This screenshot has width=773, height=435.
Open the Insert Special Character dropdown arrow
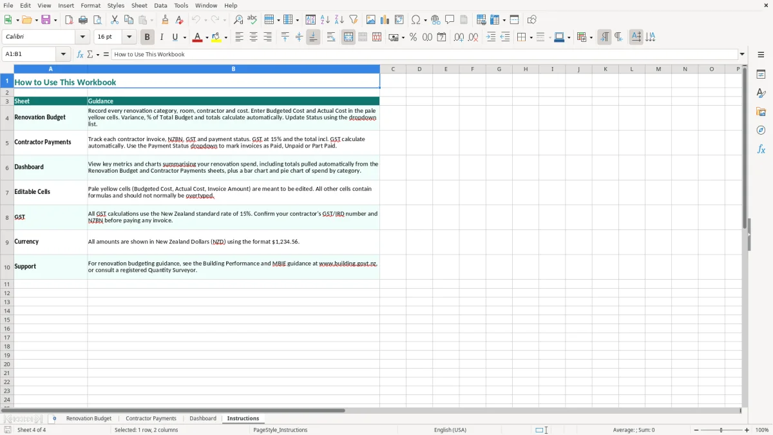point(425,20)
